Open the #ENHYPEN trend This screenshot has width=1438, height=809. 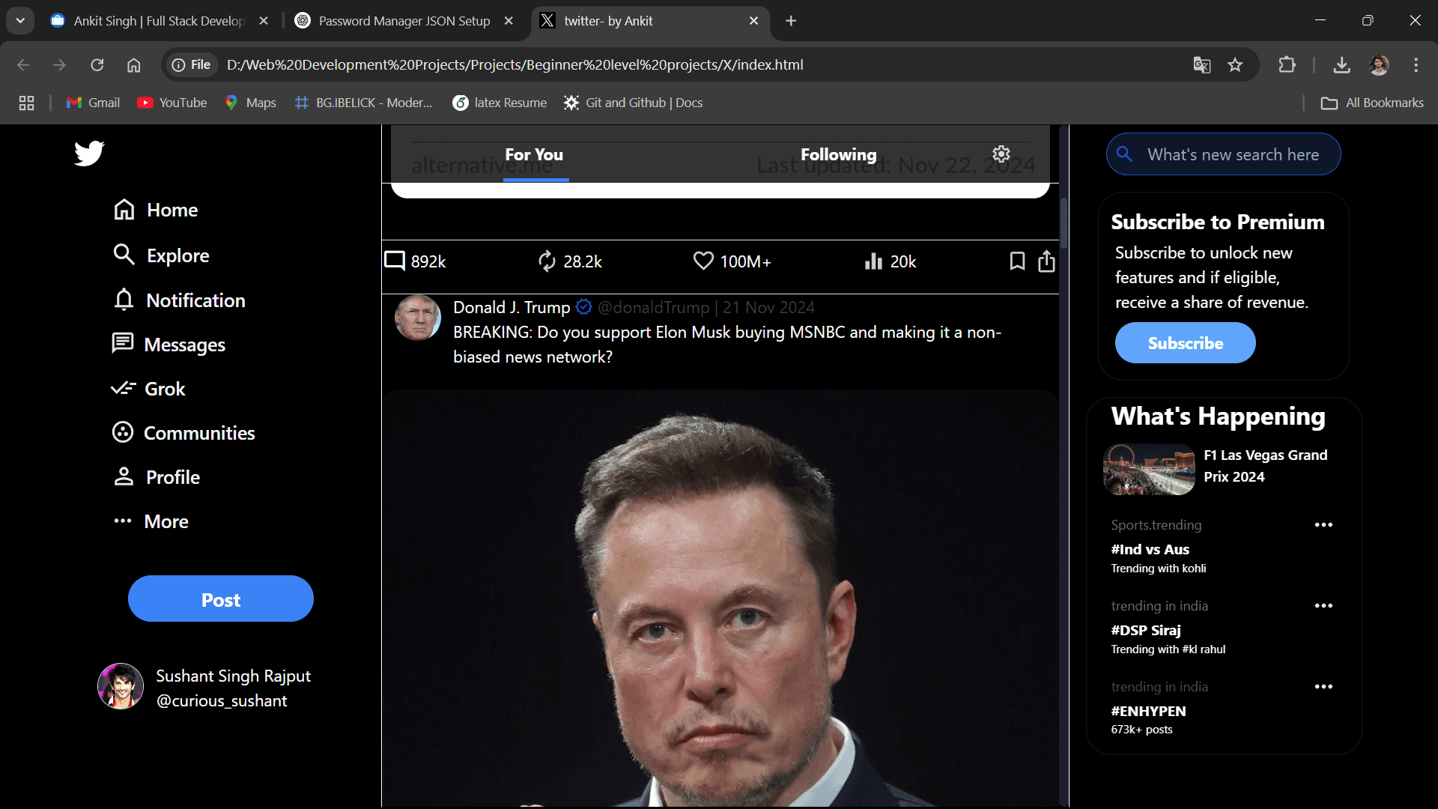tap(1148, 711)
